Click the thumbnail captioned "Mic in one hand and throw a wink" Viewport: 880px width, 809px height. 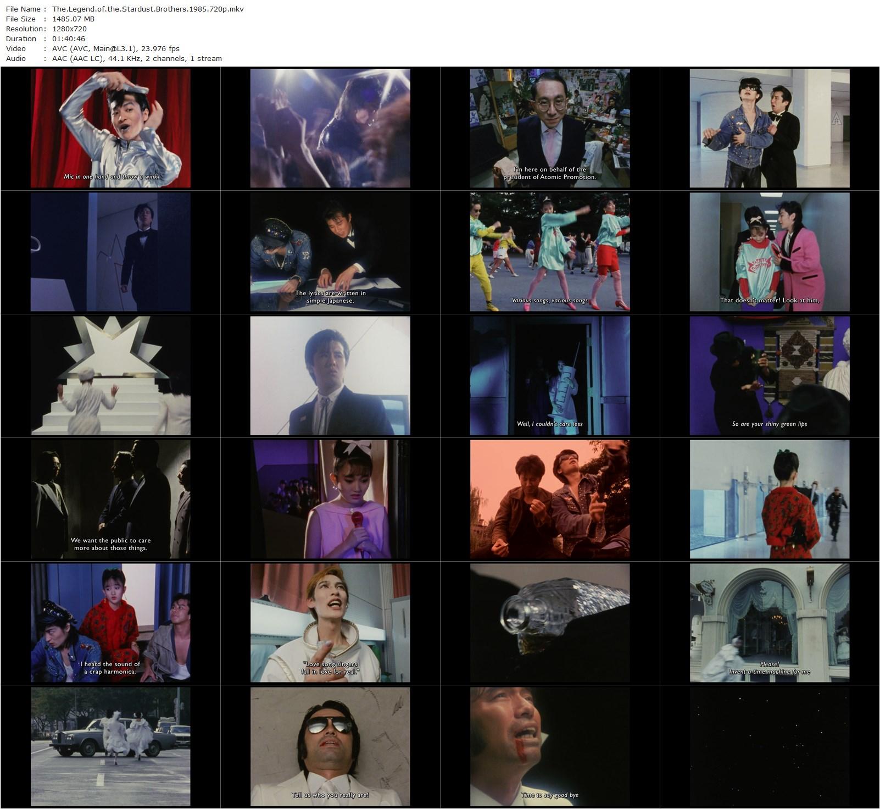110,128
